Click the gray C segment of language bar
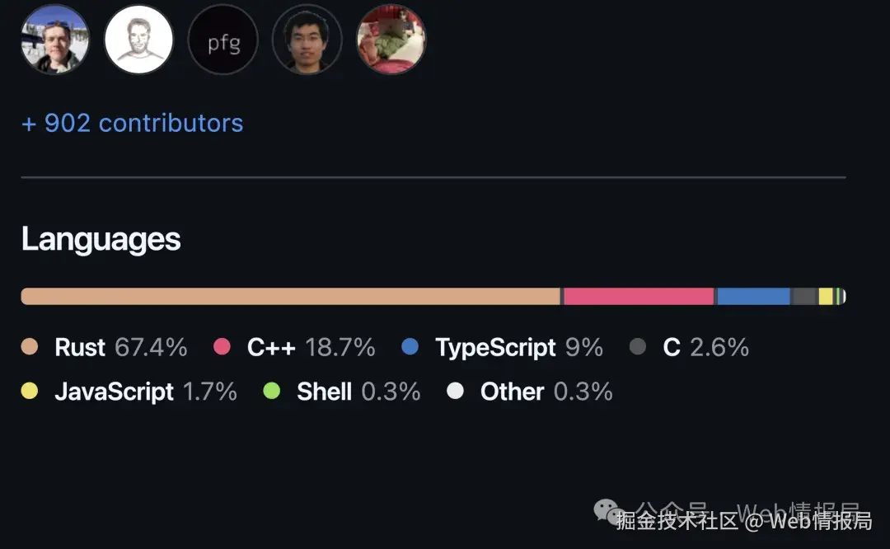 tap(803, 297)
